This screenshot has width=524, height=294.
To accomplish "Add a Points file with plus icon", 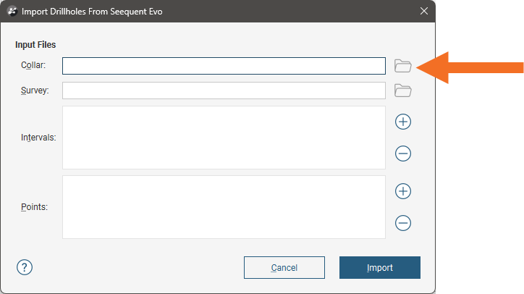I will (403, 191).
